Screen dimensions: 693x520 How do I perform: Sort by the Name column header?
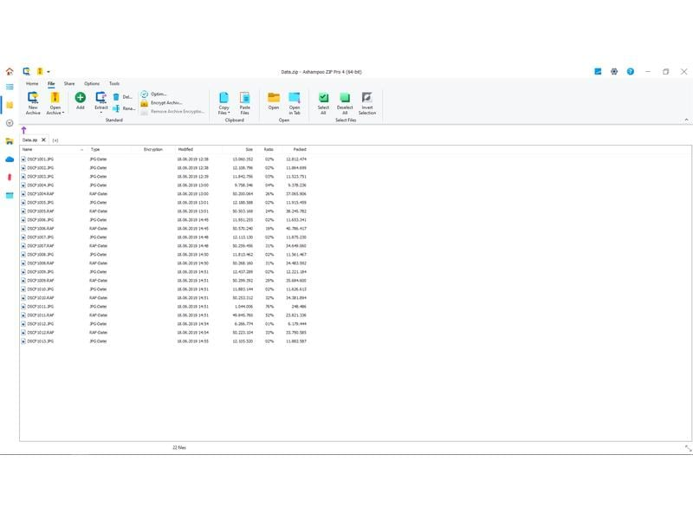[x=53, y=149]
